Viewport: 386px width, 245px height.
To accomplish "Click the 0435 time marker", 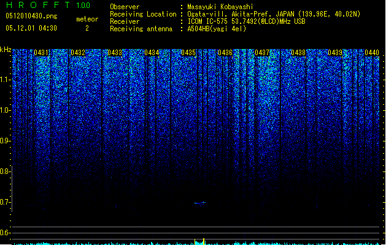I will pos(188,53).
